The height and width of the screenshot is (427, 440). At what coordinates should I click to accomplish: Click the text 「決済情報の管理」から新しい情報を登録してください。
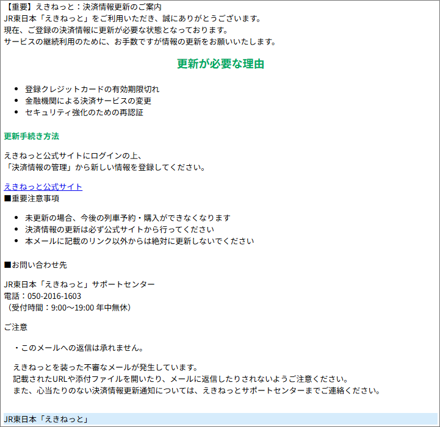coord(105,168)
